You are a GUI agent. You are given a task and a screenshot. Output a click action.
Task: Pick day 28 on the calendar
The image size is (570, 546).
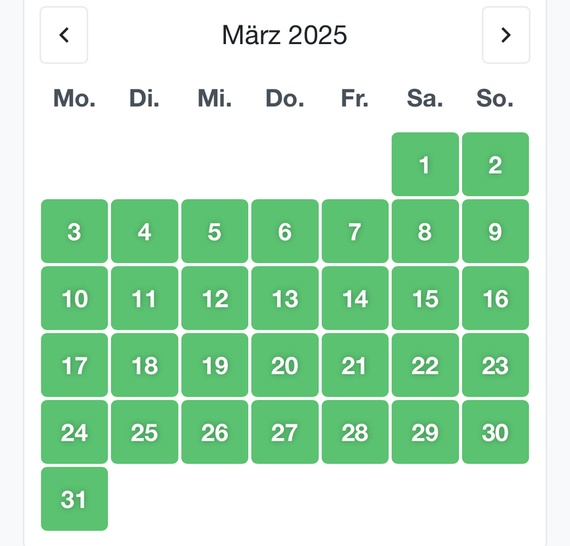coord(355,432)
